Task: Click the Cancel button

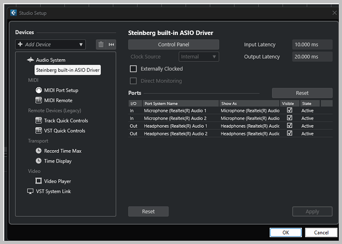Action: (321, 233)
